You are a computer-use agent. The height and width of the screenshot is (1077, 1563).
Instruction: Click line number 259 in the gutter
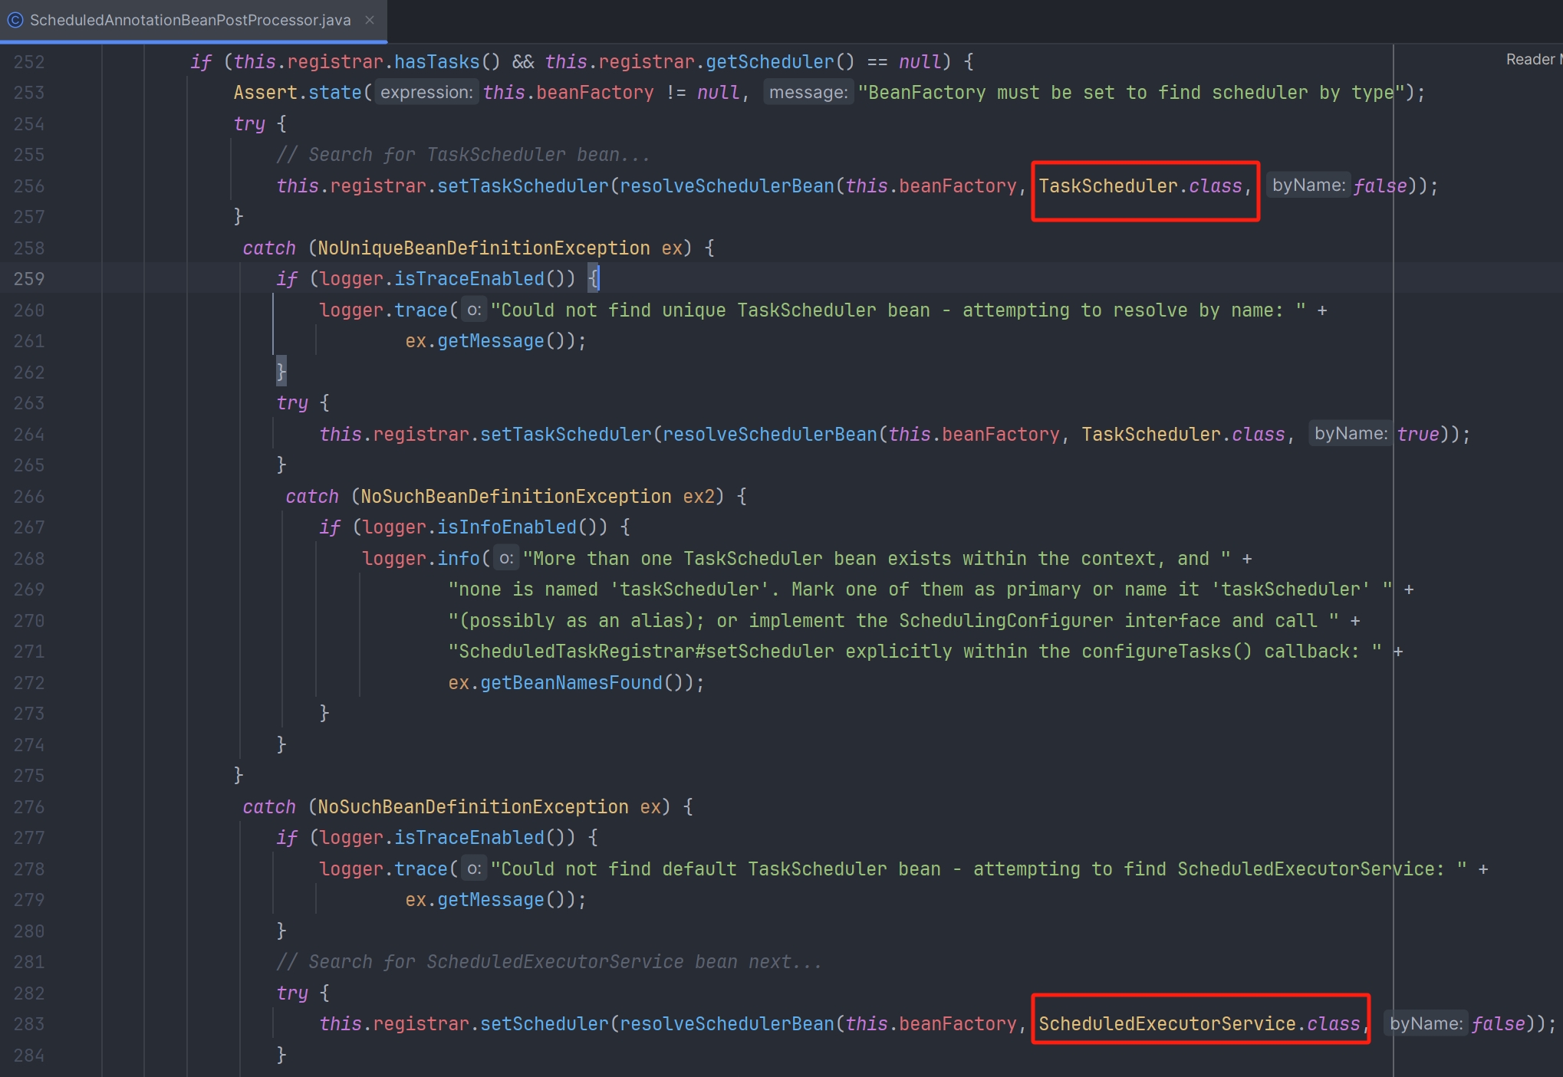(x=29, y=279)
